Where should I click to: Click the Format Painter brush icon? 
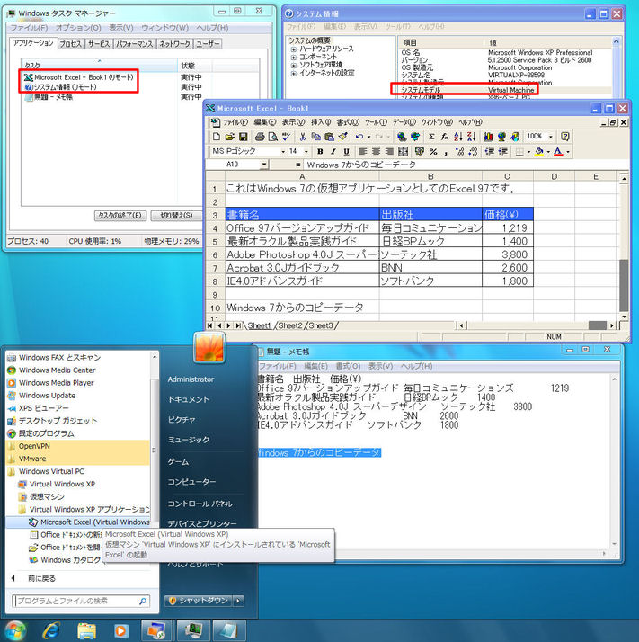point(342,137)
